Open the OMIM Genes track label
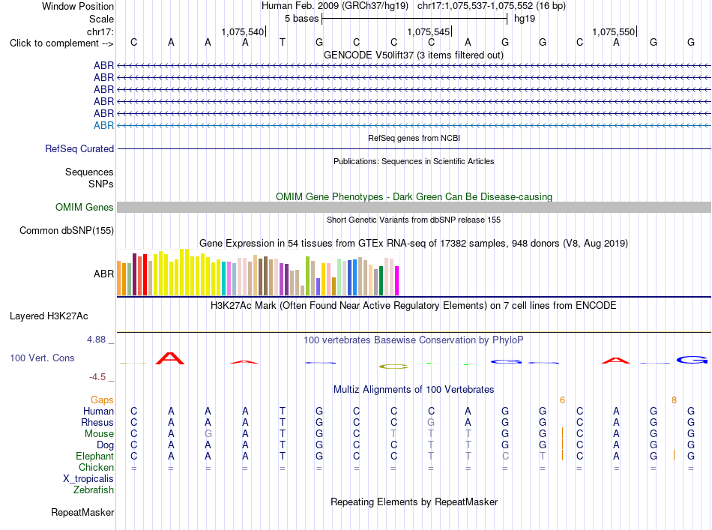Viewport: 712px width, 530px height. point(85,207)
